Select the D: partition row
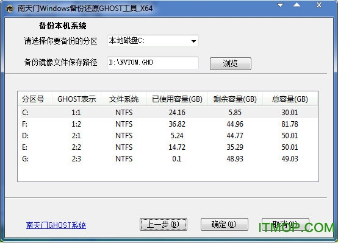 (x=168, y=136)
